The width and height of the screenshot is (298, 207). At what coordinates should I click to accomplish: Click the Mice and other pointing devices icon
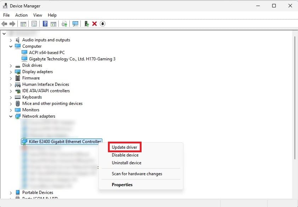(x=18, y=103)
